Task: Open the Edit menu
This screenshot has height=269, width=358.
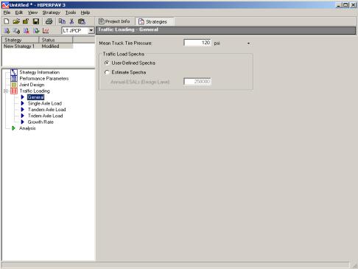Action: [19, 13]
